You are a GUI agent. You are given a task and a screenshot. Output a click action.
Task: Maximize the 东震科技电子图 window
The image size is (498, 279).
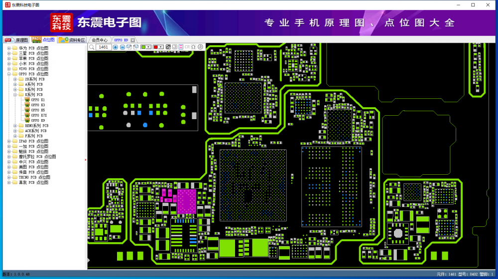coord(473,5)
